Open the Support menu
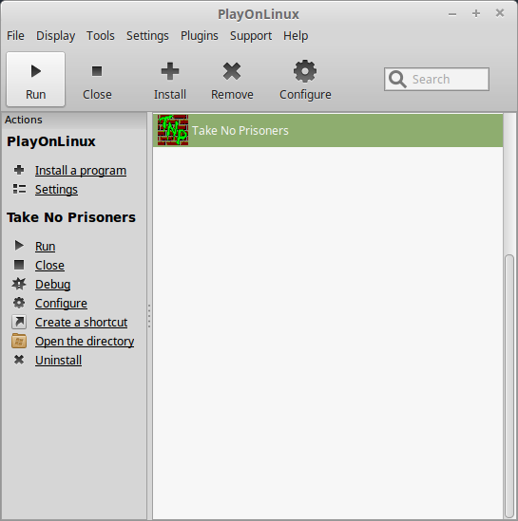 point(251,35)
